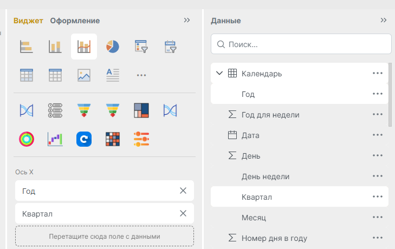This screenshot has width=395, height=249.
Task: Click the calendar icon of Дата field
Action: pyautogui.click(x=232, y=135)
